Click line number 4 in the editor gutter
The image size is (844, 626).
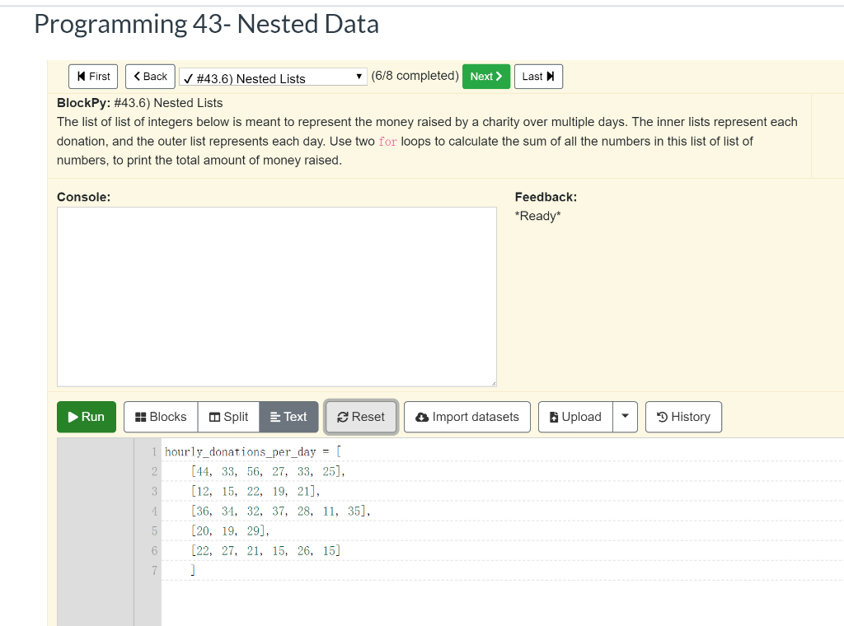point(154,511)
